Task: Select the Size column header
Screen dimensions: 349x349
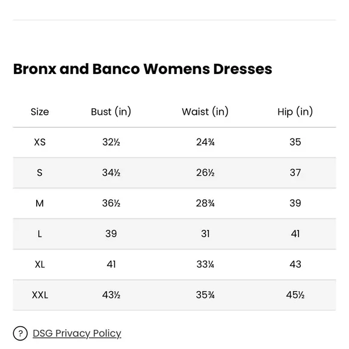Action: (x=40, y=112)
